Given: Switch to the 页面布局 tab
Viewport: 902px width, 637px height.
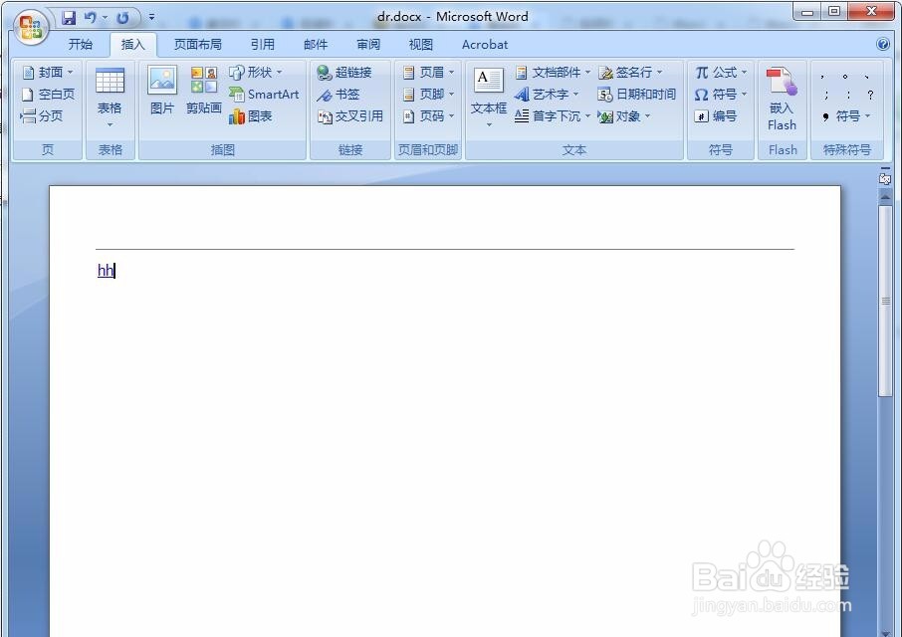Looking at the screenshot, I should point(198,44).
